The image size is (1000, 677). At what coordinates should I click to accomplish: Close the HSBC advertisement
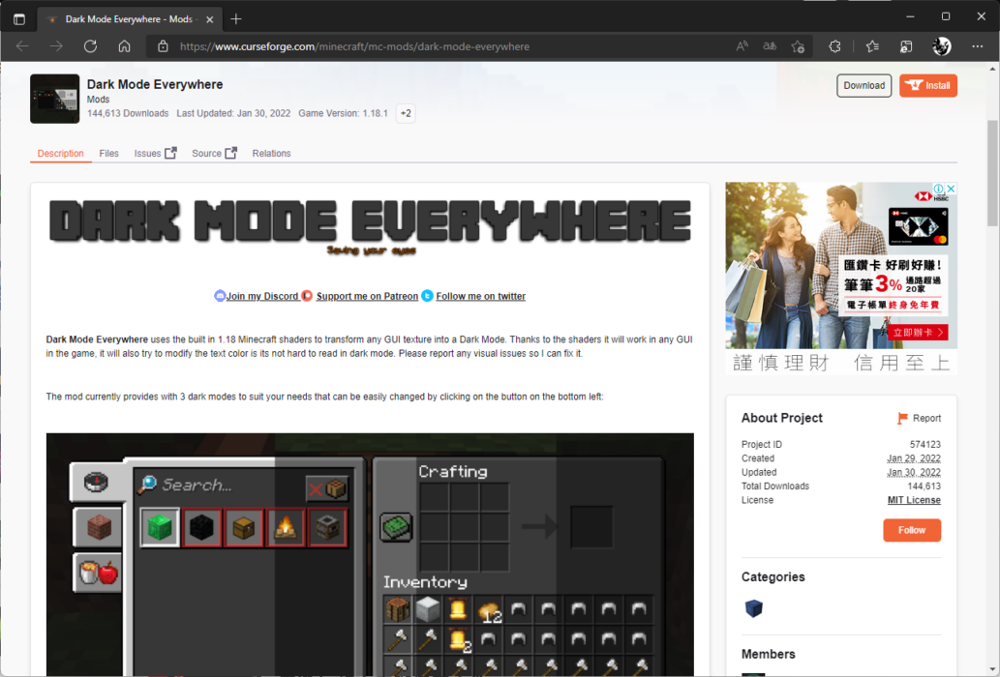coord(951,189)
